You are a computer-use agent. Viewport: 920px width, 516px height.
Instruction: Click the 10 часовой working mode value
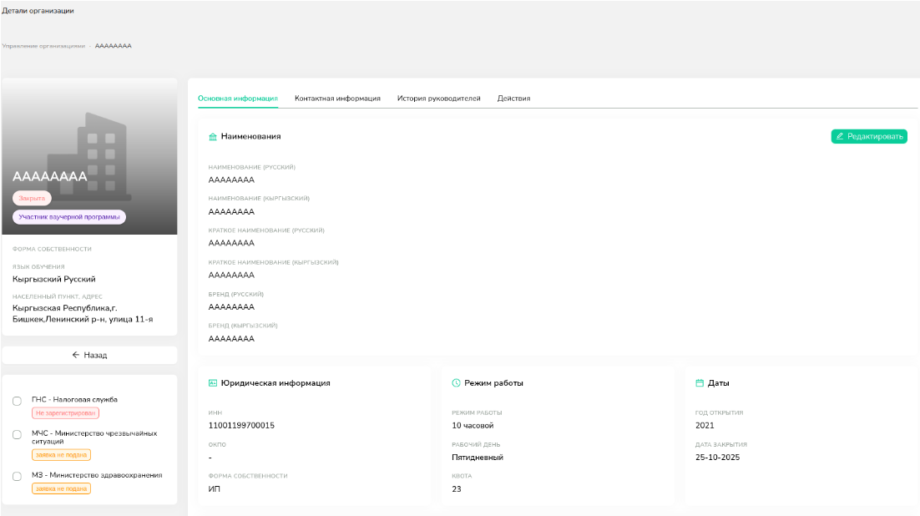[x=473, y=426]
